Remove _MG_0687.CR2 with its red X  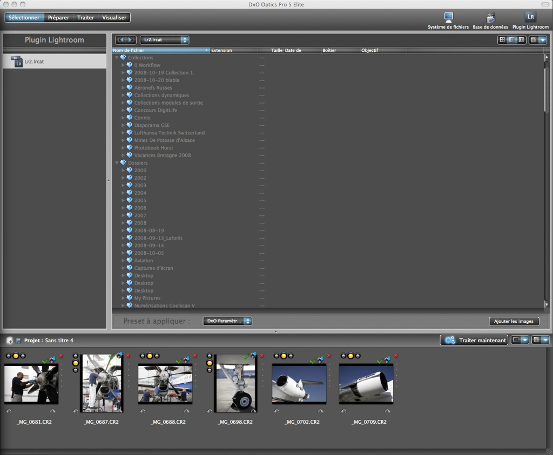click(128, 356)
